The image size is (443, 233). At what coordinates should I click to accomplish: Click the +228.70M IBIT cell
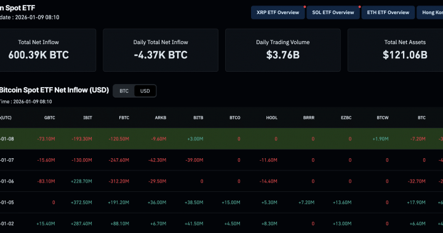81,181
